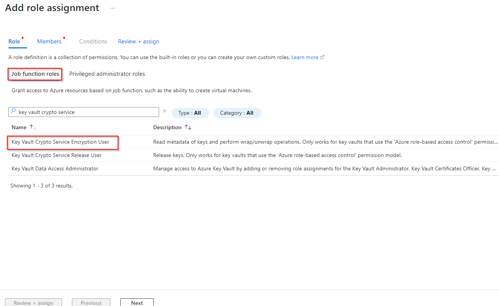The height and width of the screenshot is (306, 499).
Task: Open the Type : All filter
Action: (190, 113)
